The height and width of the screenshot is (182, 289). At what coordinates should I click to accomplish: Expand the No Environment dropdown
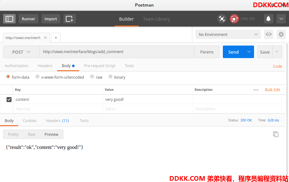pos(228,34)
